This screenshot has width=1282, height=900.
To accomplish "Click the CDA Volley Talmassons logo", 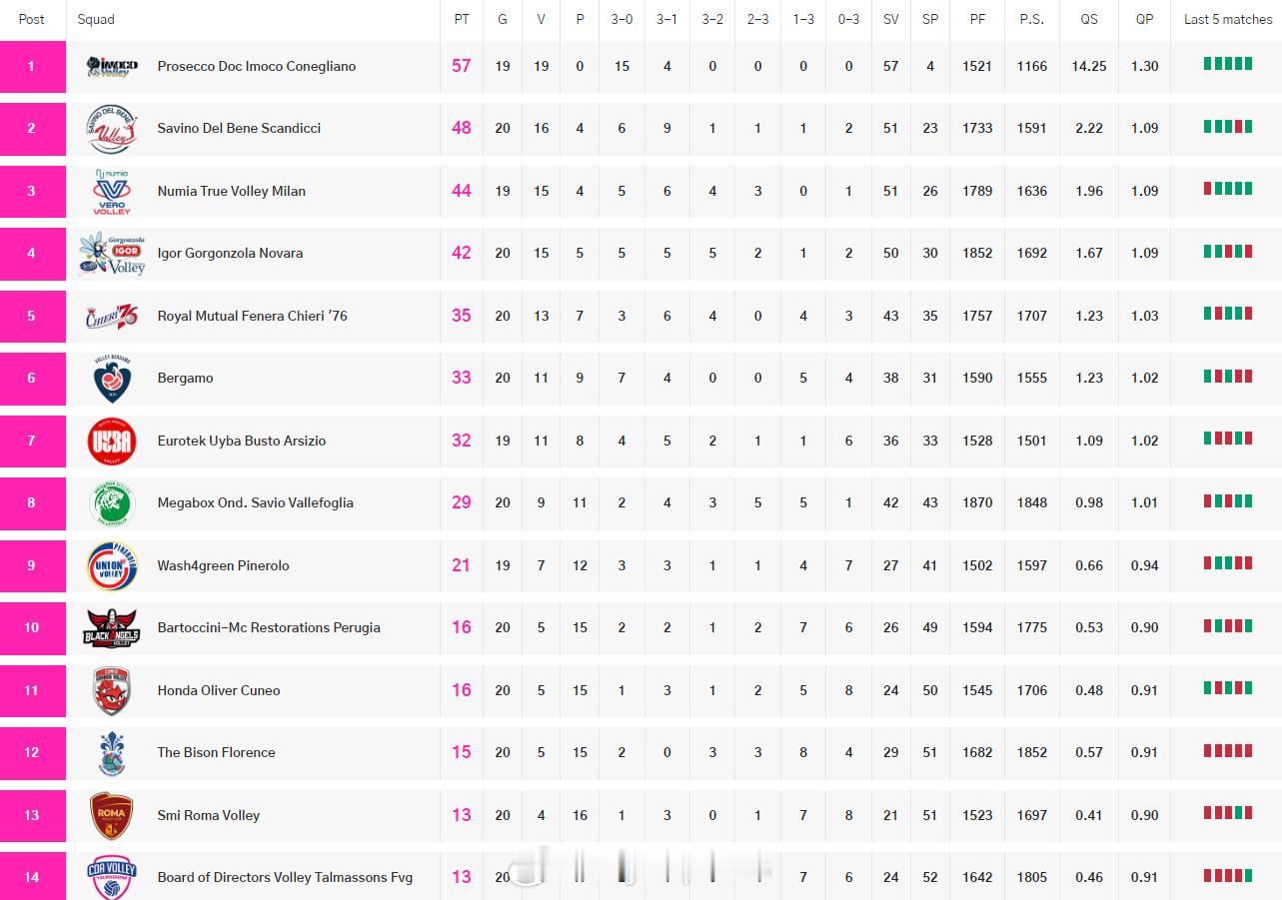I will click(112, 877).
